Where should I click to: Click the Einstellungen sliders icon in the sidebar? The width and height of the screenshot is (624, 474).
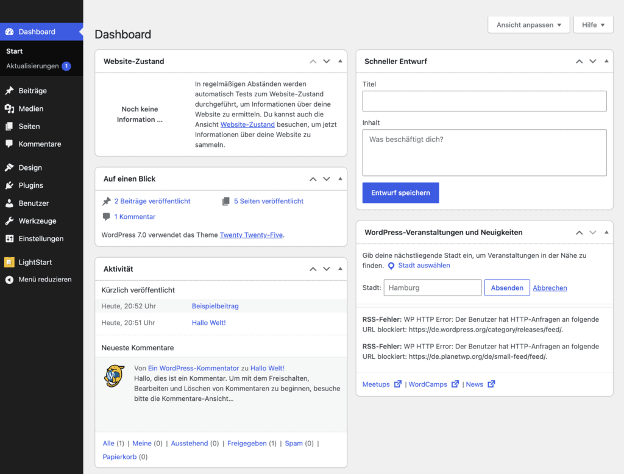[x=9, y=239]
